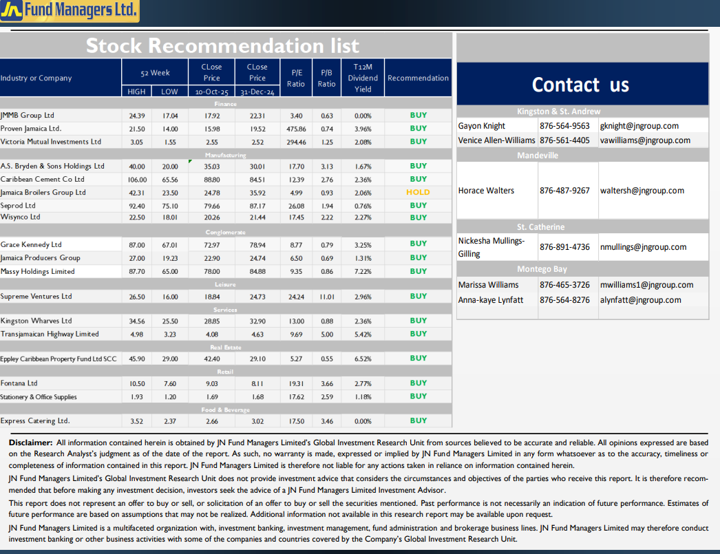Screen dimensions: 720x554
Task: Click the alynfatt@jngroup.com email link
Action: tap(640, 300)
